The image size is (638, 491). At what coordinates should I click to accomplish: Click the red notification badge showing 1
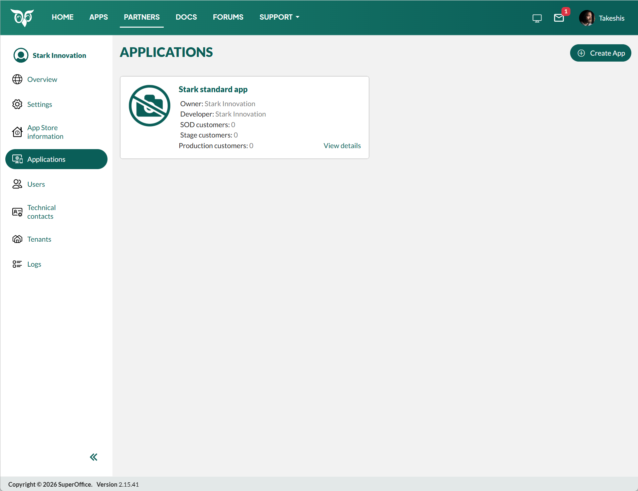point(566,11)
